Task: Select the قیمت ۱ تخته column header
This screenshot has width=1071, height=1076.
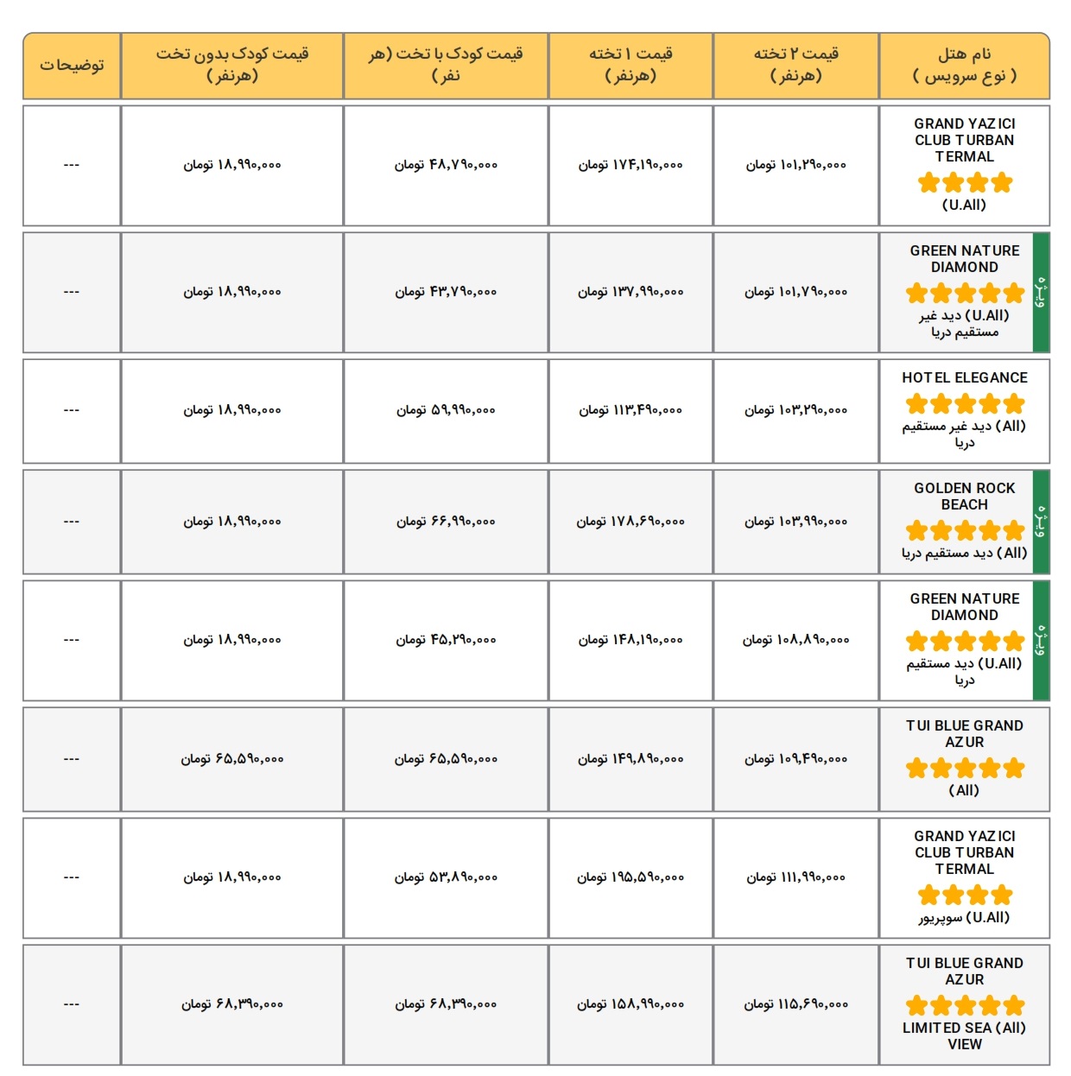Action: (x=631, y=66)
